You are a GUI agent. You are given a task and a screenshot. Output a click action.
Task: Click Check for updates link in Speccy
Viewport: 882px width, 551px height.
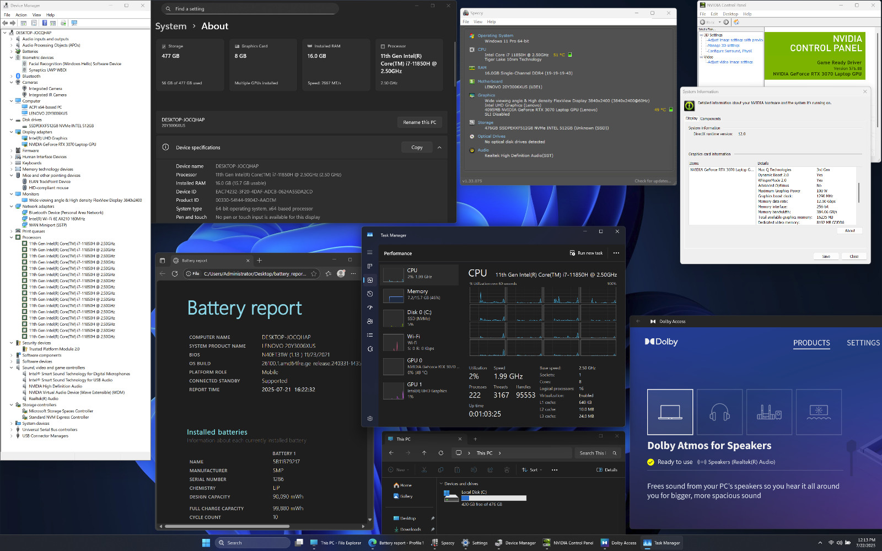[653, 181]
